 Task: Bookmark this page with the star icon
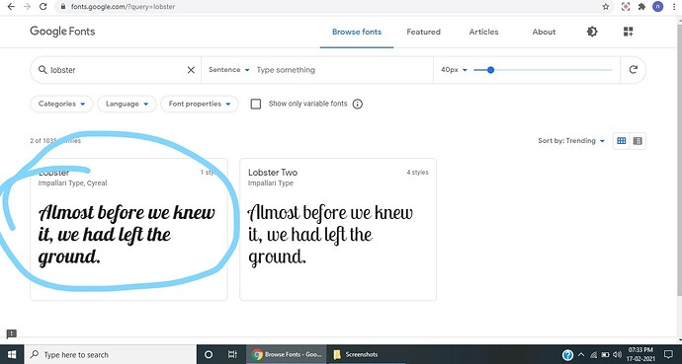coord(606,7)
